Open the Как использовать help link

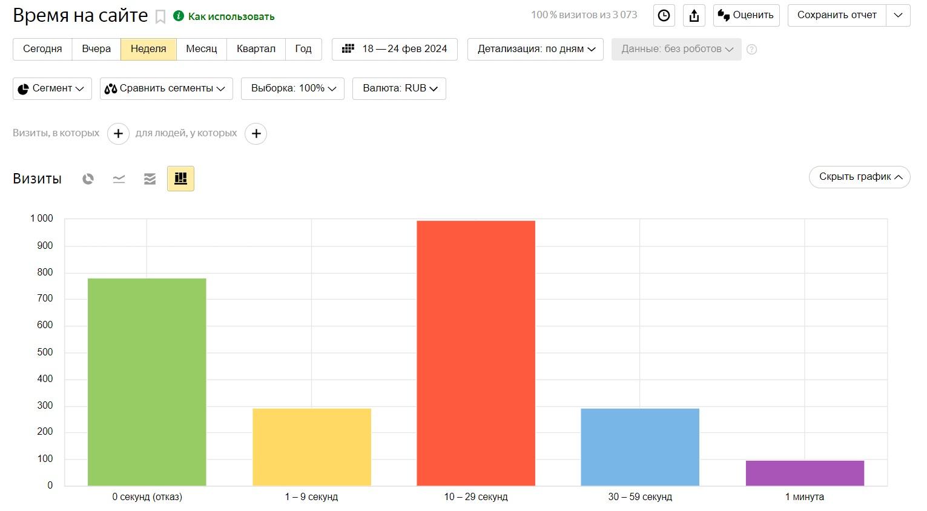coord(231,17)
